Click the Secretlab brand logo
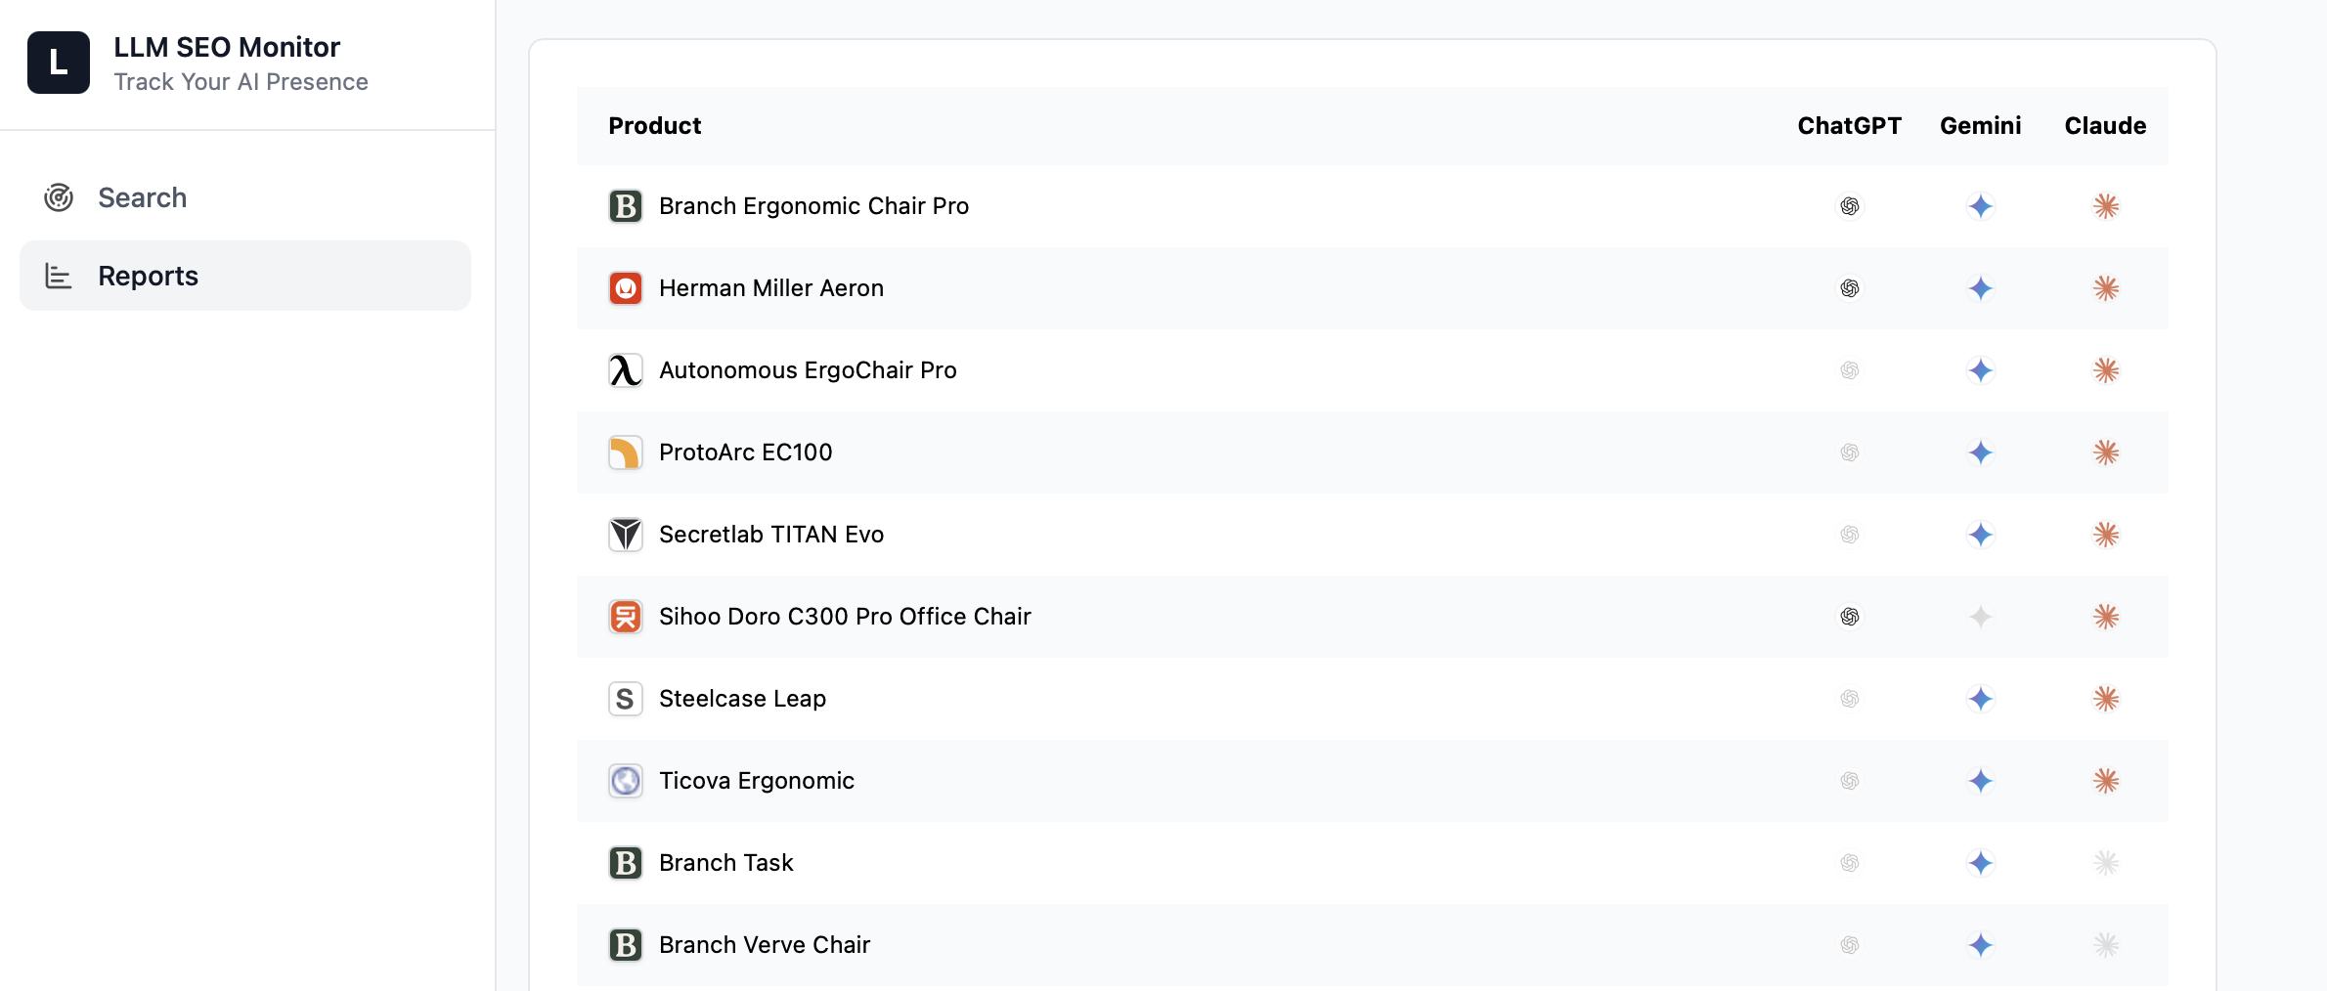This screenshot has width=2327, height=991. [626, 535]
